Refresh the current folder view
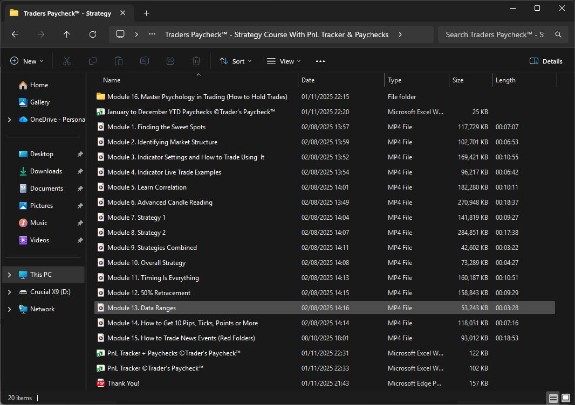575x405 pixels. 93,34
